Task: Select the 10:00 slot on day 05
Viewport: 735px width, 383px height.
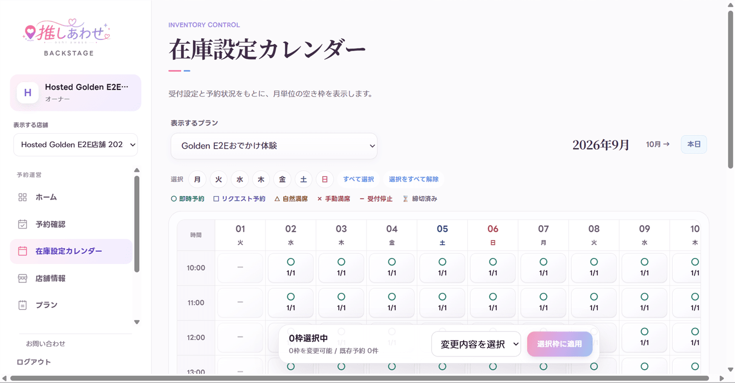Action: (443, 268)
